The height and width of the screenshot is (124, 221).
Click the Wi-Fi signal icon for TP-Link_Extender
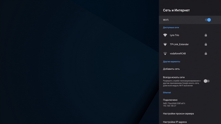click(165, 44)
